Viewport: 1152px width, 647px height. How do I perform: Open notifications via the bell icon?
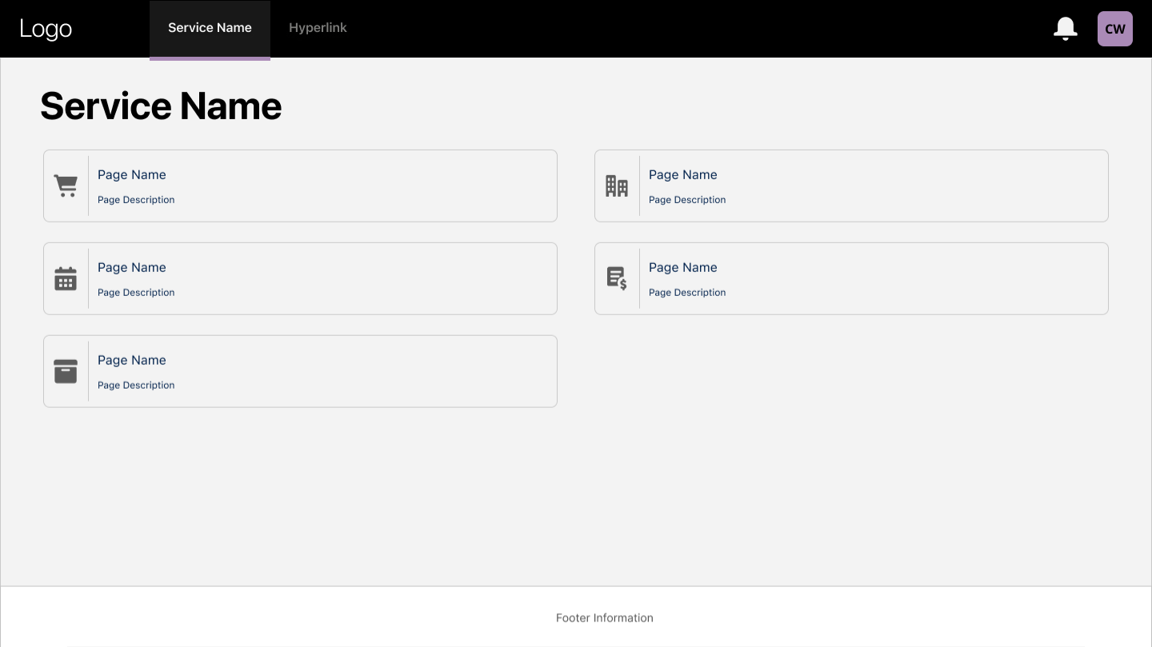click(x=1066, y=29)
